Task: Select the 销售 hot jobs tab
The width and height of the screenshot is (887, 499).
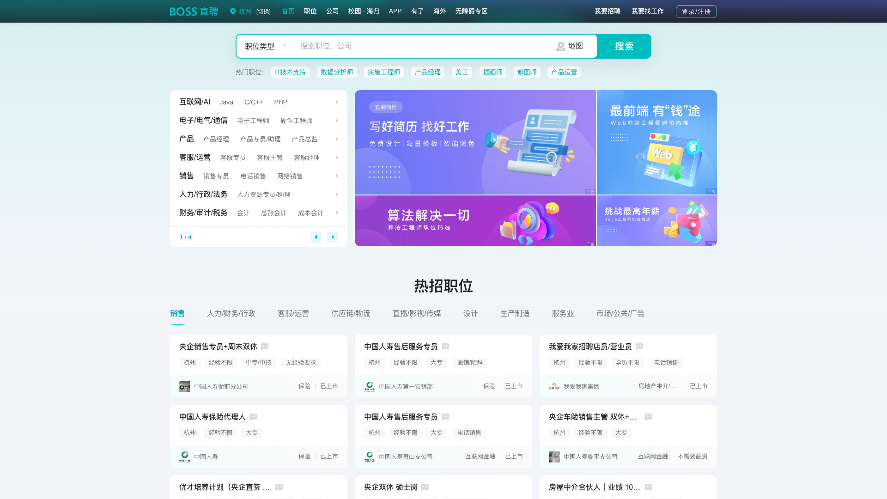Action: tap(177, 313)
